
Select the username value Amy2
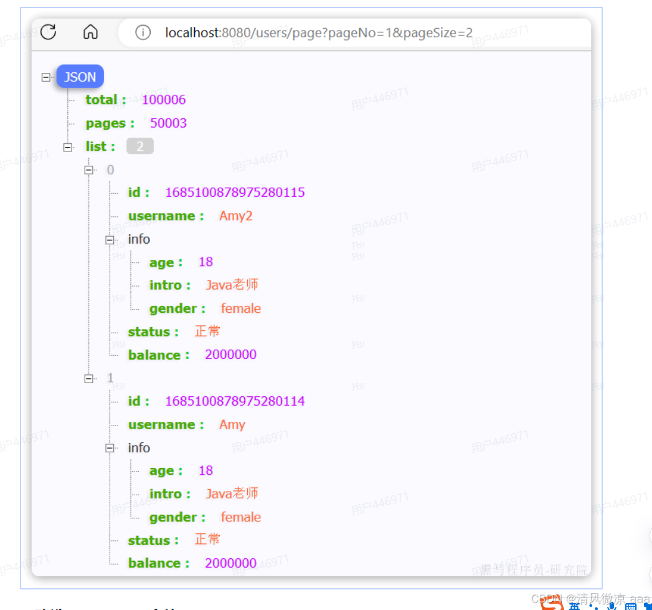tap(236, 216)
